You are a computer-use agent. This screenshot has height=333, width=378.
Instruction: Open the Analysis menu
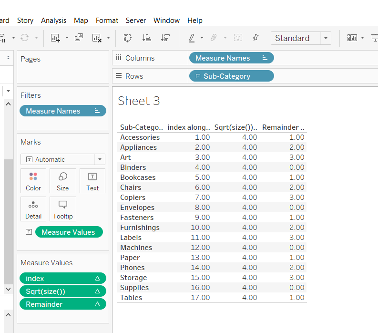[54, 21]
